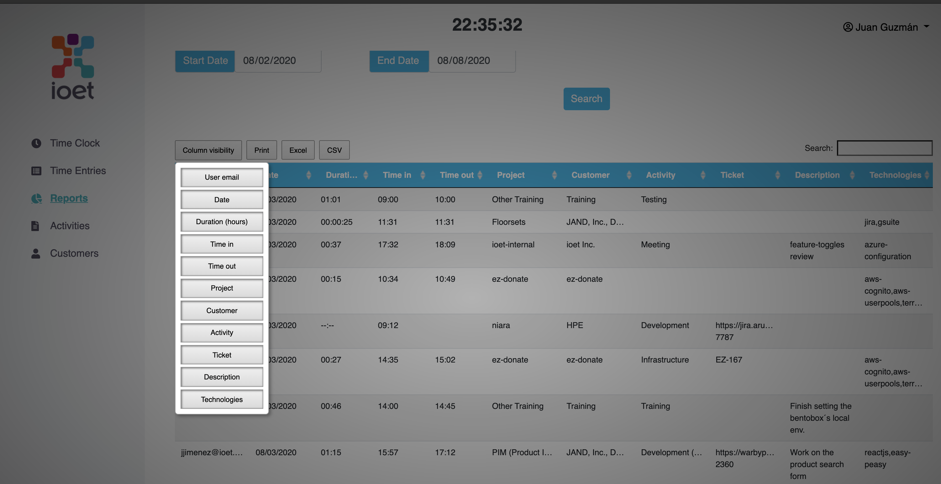Toggle Duration (hours) column visibility

(221, 222)
